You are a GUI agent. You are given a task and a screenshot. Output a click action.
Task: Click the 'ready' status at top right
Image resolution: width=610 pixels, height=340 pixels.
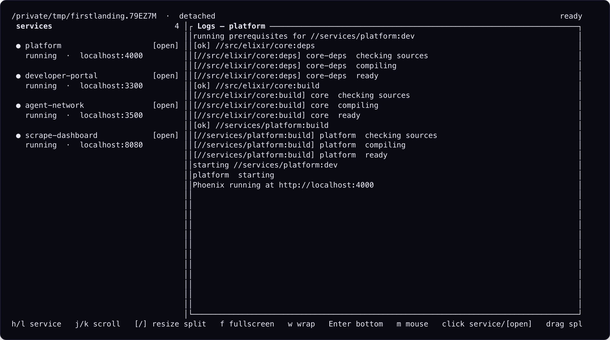tap(571, 16)
